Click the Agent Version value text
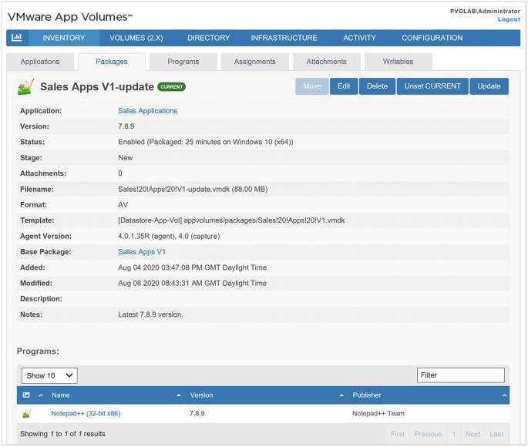528x447 pixels. [169, 237]
